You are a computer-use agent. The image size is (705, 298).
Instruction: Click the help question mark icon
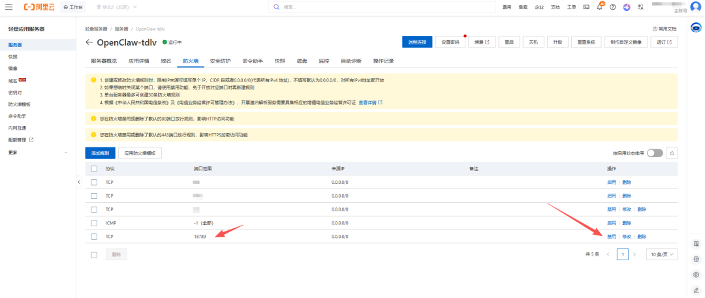pyautogui.click(x=613, y=7)
